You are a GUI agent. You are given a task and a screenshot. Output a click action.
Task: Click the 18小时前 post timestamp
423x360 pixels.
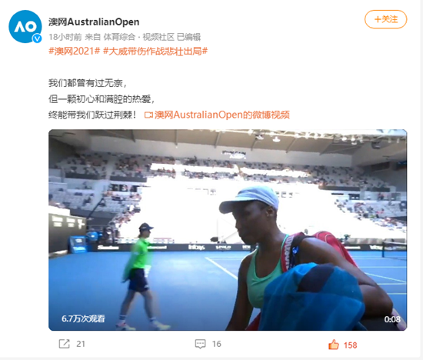[x=65, y=37]
